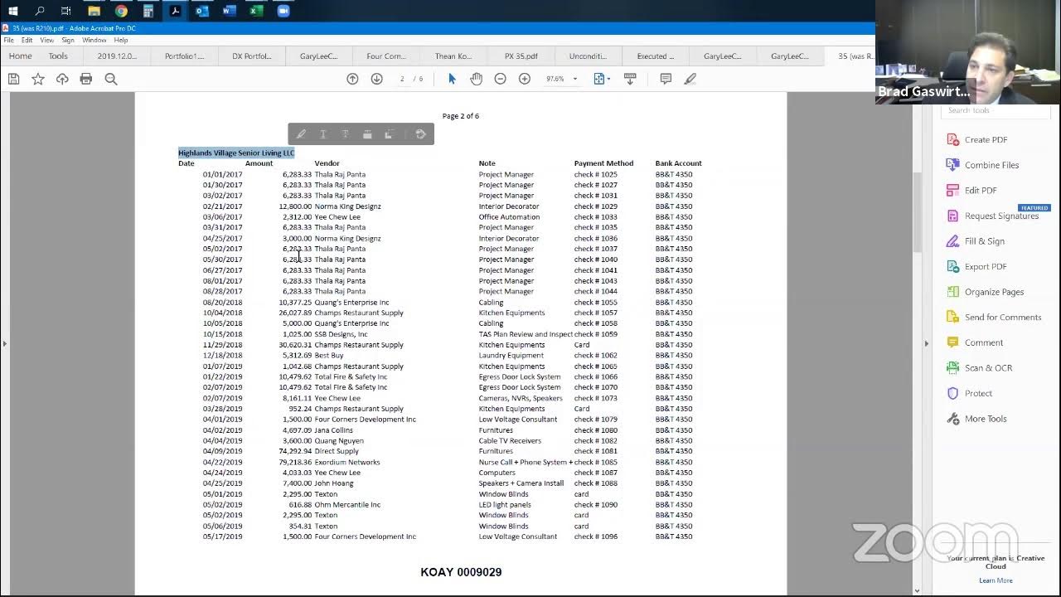Open the Portfolio1... document tab
This screenshot has width=1061, height=597.
[x=184, y=56]
